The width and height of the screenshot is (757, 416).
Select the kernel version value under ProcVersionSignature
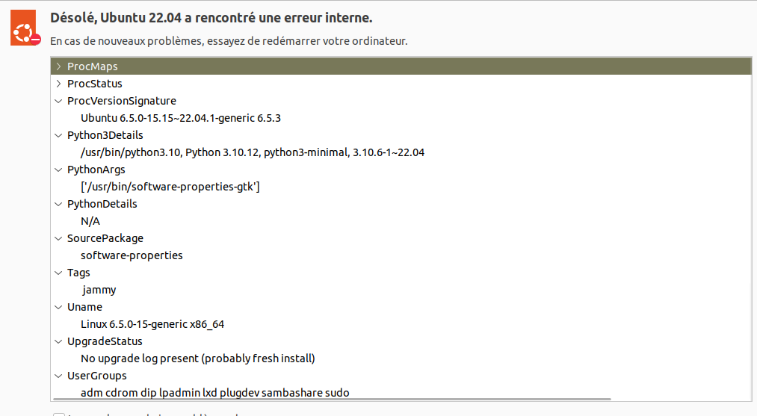(181, 118)
